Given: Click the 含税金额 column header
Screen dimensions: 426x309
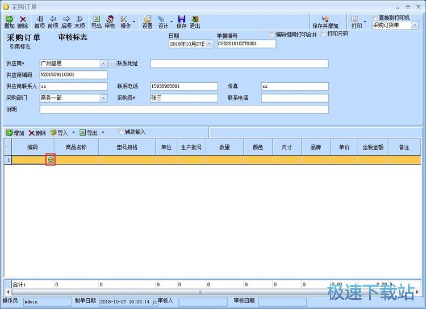Looking at the screenshot, I should [373, 147].
